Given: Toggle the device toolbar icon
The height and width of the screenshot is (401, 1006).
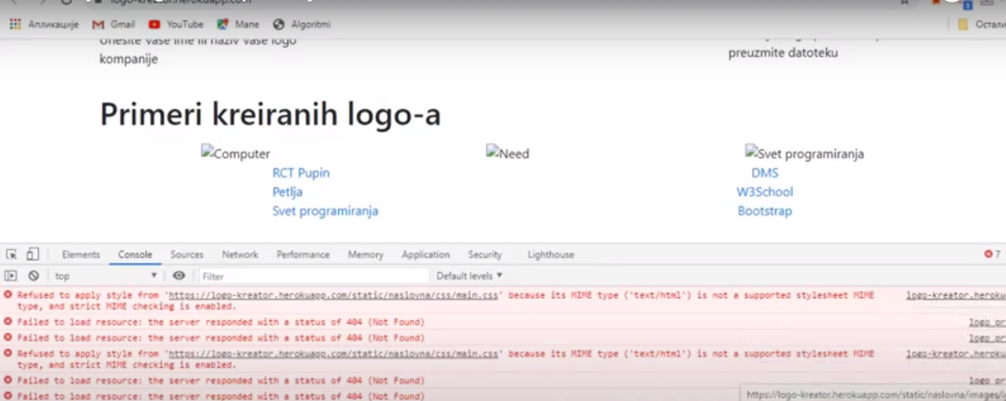Looking at the screenshot, I should pos(32,255).
